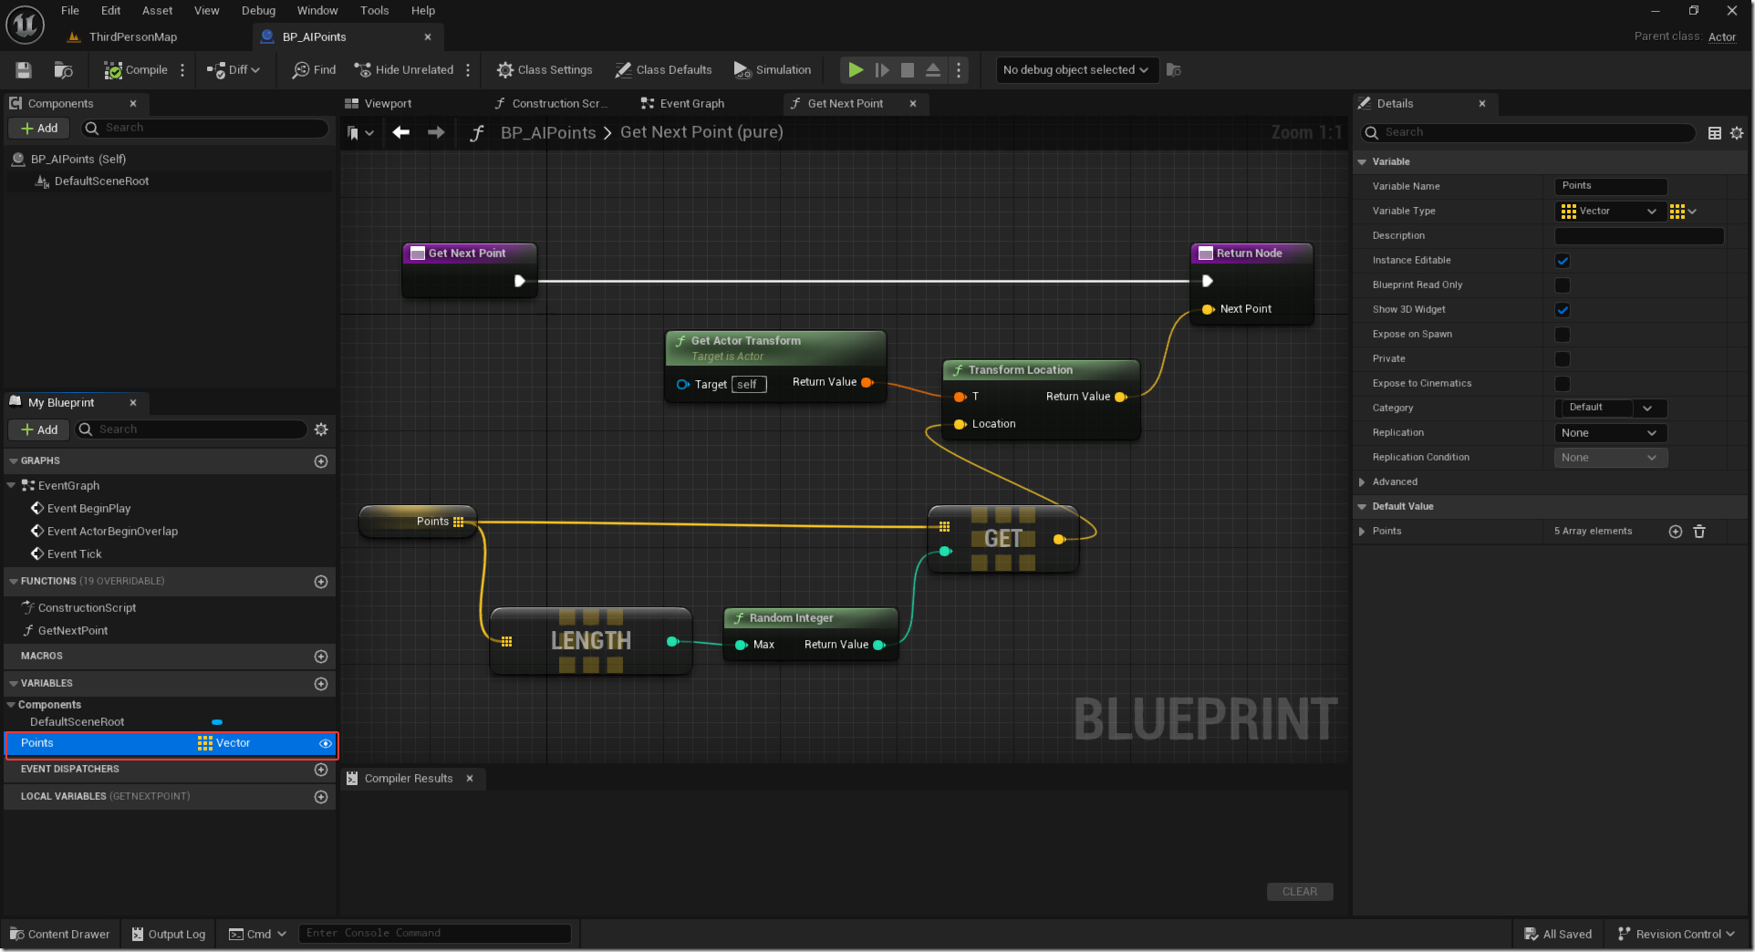Screen dimensions: 1755x952
Task: Navigate back in graph history
Action: click(x=400, y=133)
